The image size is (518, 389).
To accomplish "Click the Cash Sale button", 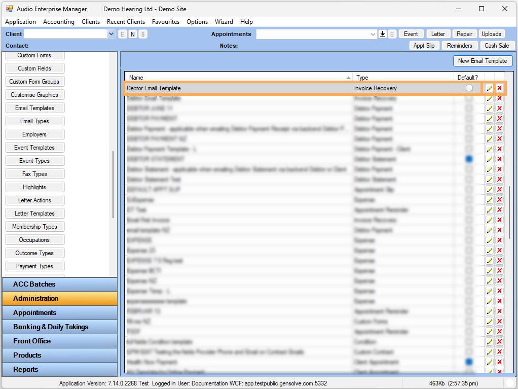I will tap(497, 46).
